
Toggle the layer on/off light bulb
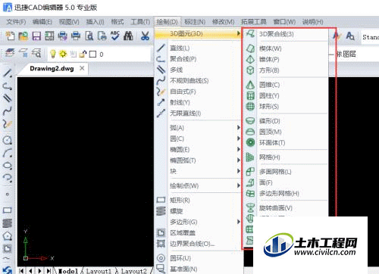point(53,54)
